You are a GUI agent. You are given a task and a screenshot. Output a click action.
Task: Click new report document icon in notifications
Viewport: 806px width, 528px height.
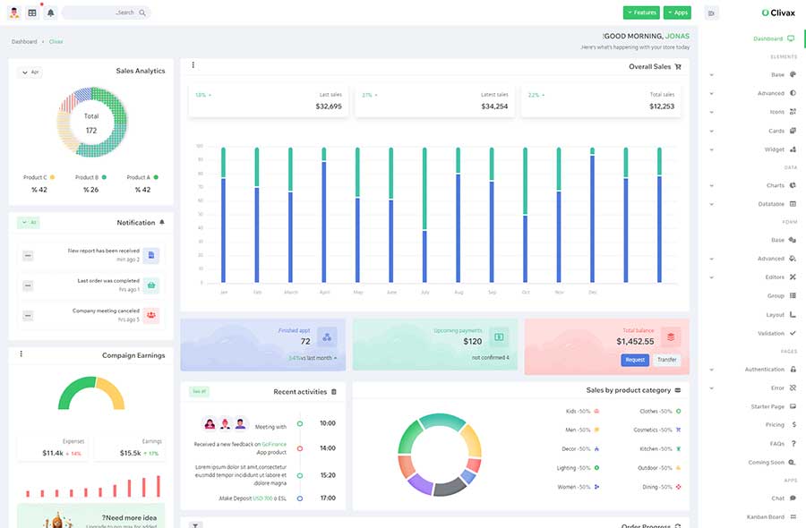click(151, 255)
